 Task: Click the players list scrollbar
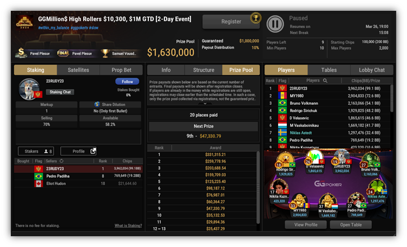391,98
